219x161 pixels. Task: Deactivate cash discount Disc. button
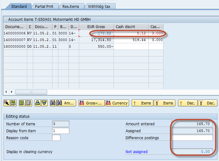pos(207,103)
